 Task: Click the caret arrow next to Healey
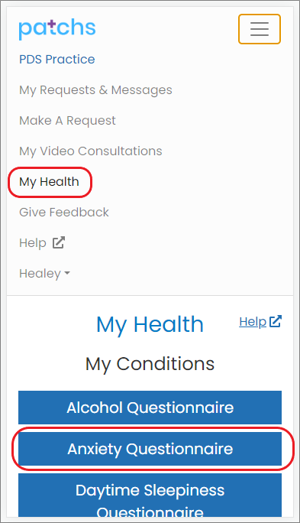[67, 273]
